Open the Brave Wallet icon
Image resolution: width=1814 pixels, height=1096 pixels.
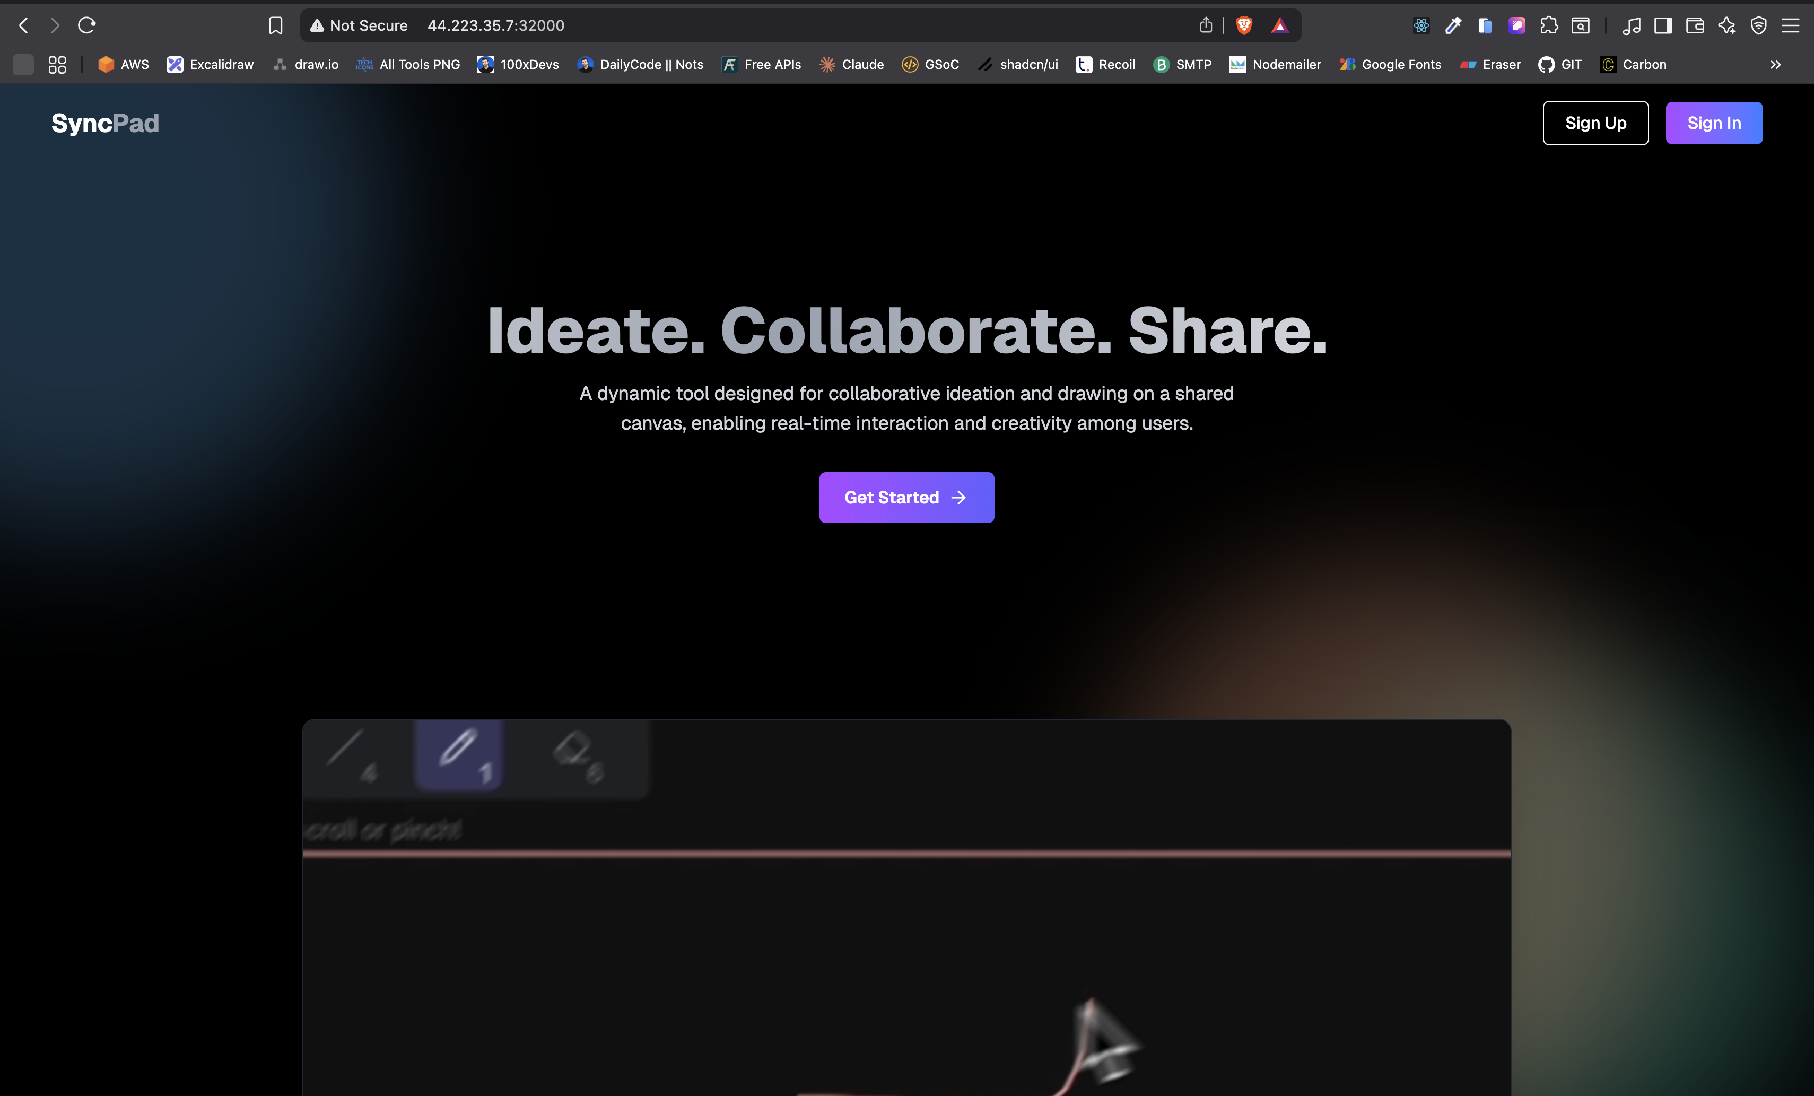pos(1695,26)
